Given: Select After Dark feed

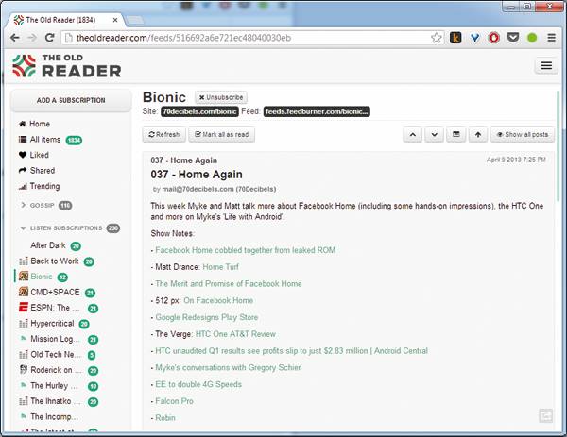Looking at the screenshot, I should click(48, 245).
